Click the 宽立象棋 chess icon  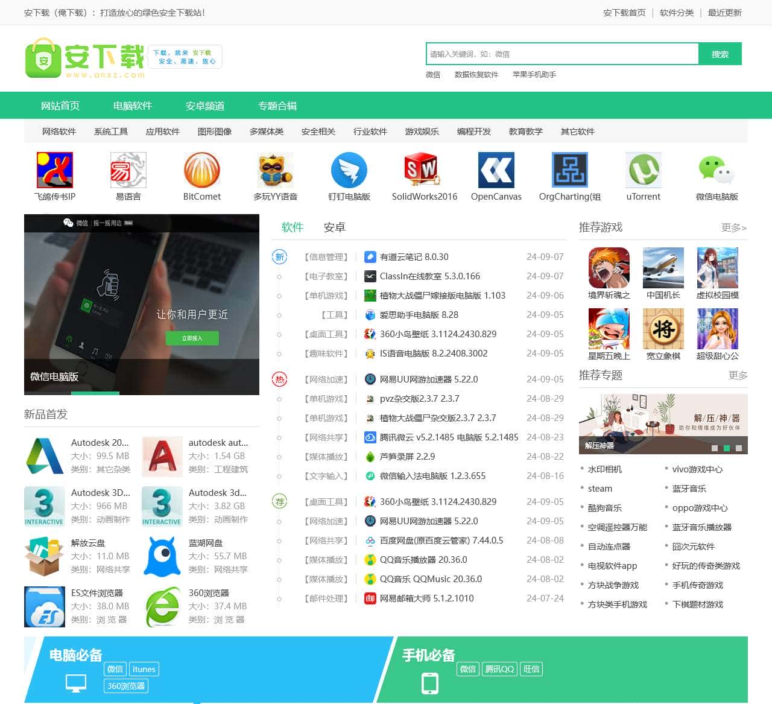(663, 329)
